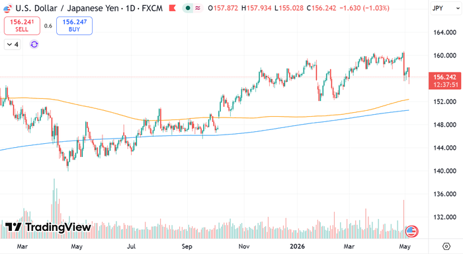The width and height of the screenshot is (463, 254).
Task: Click the 144.000 price axis label
Action: coord(444,148)
